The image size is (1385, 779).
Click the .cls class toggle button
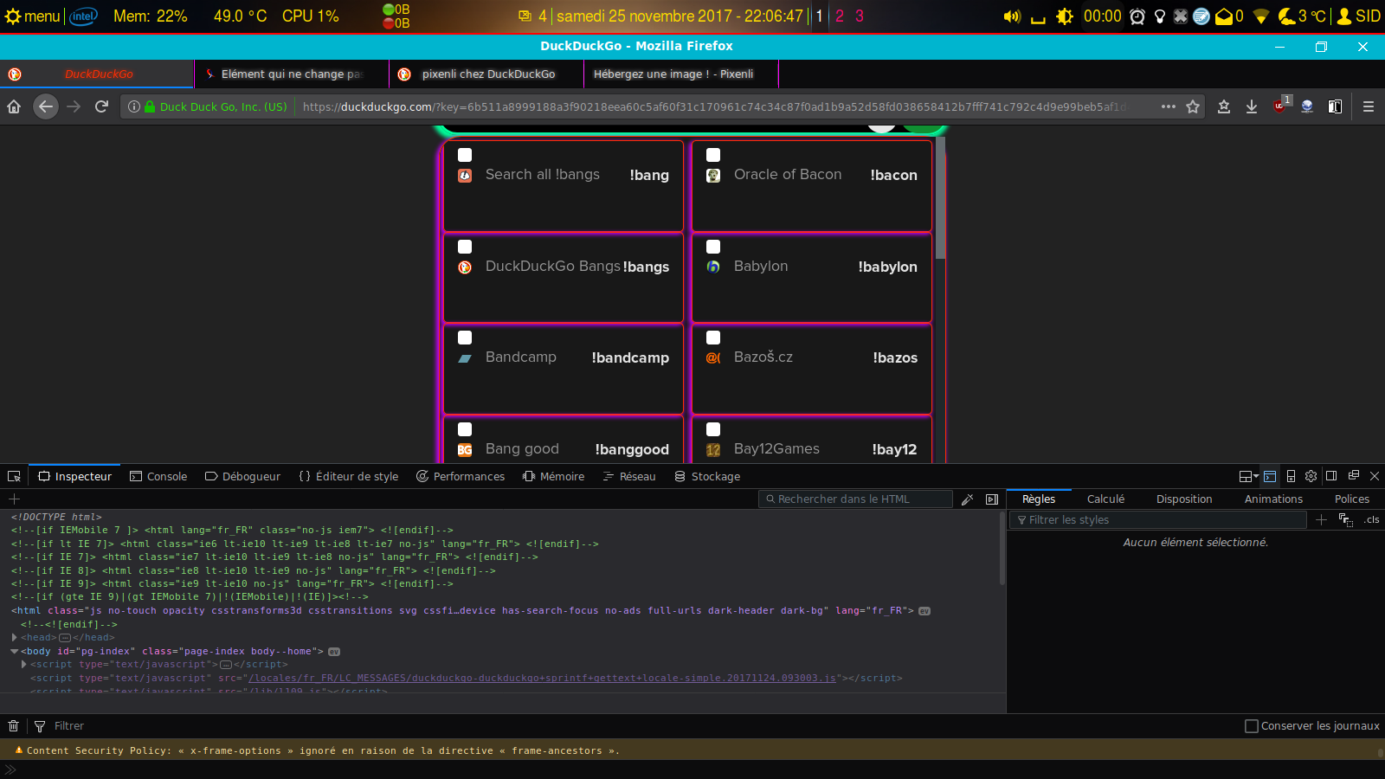click(x=1372, y=520)
